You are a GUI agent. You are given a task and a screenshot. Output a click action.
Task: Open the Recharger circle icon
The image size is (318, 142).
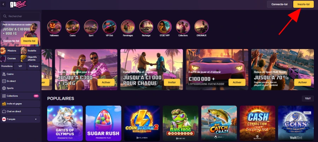pyautogui.click(x=146, y=27)
